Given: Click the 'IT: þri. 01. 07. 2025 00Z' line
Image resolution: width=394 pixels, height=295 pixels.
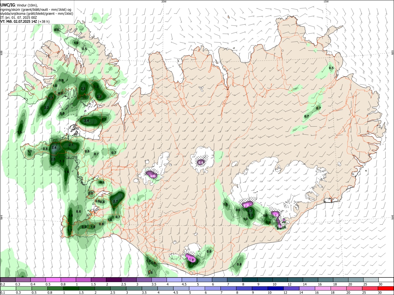Looking at the screenshot, I should pos(19,18).
